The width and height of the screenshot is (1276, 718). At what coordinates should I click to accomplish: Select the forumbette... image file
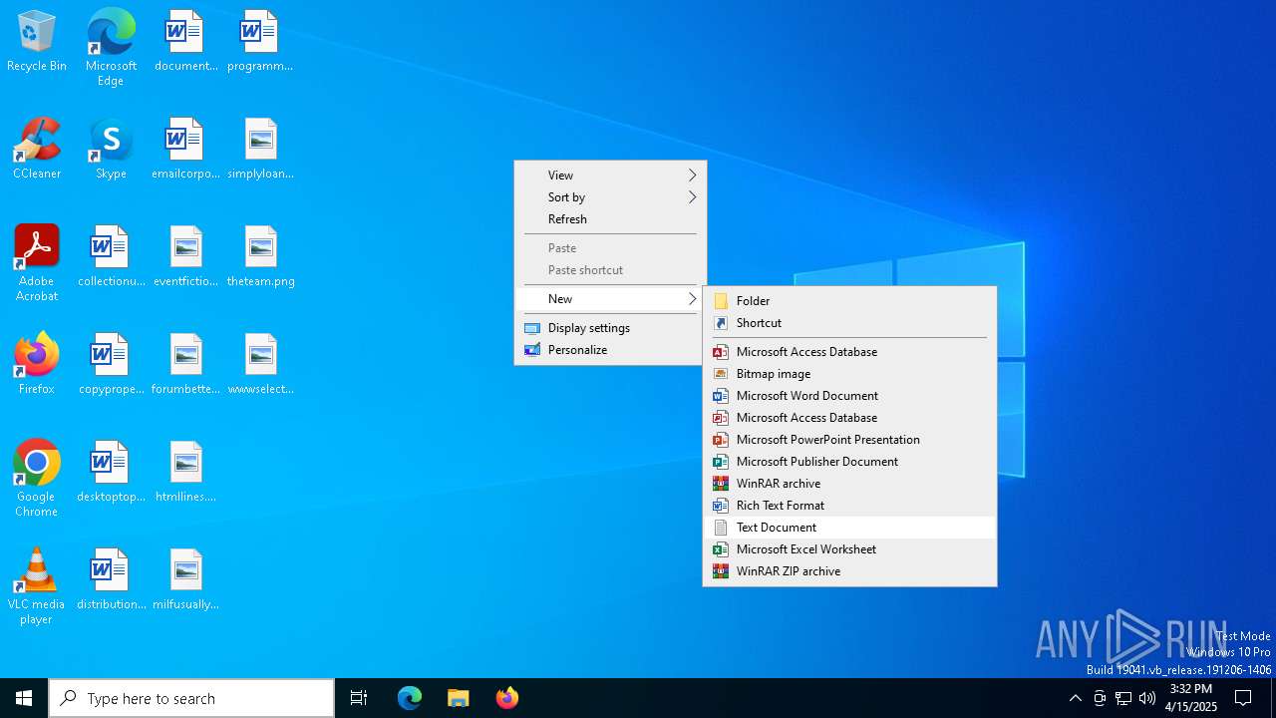click(x=185, y=365)
